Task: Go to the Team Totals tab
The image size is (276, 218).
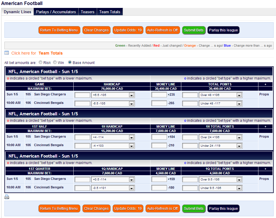Action: coord(110,12)
